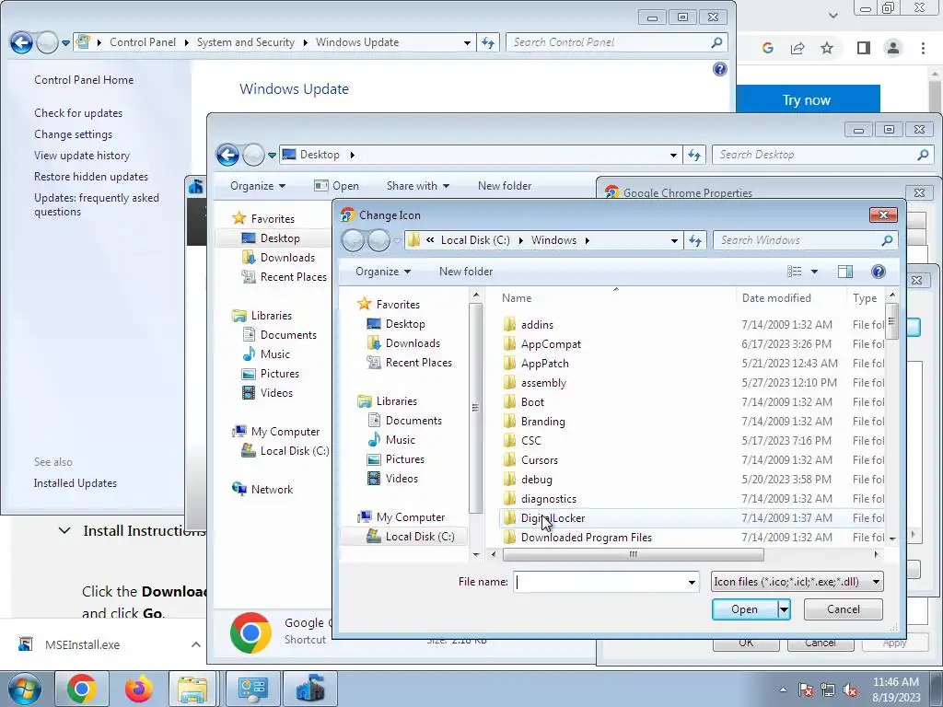Toggle preview pane in Change Icon dialog
The width and height of the screenshot is (943, 707).
(845, 272)
